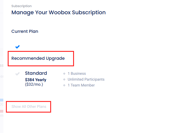Click Show All Other Plans link
This screenshot has height=133, width=183.
coord(29,107)
